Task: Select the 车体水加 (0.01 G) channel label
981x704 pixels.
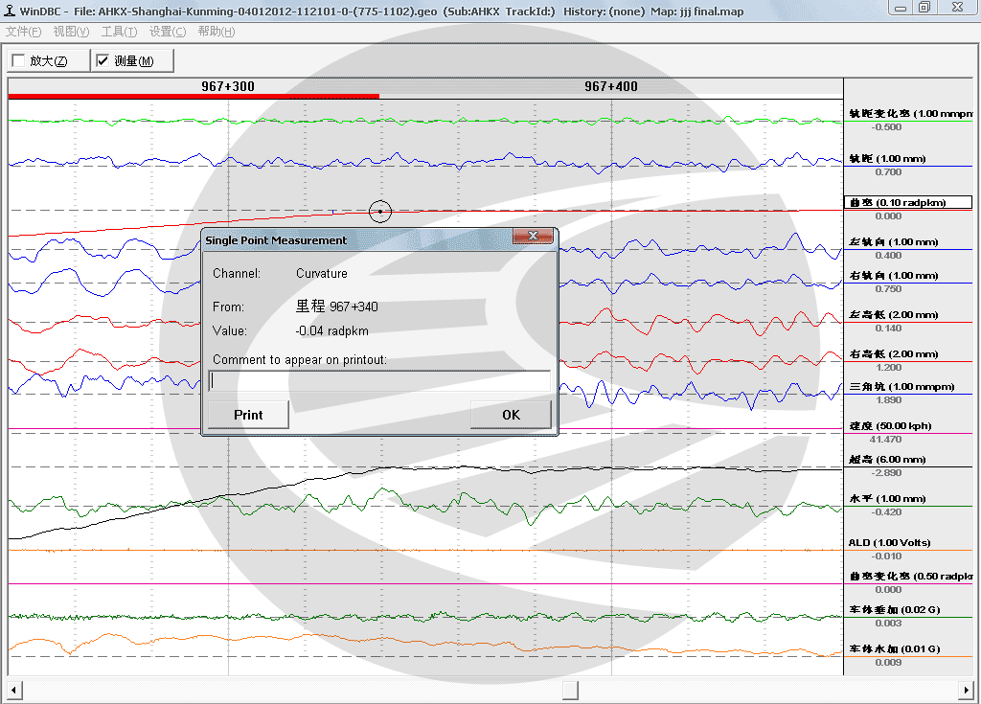Action: 895,649
